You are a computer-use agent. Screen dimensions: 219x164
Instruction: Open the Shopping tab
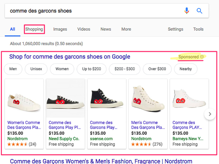tap(34, 29)
